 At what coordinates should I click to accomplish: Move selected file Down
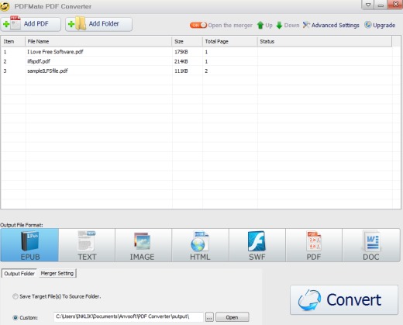pos(288,25)
